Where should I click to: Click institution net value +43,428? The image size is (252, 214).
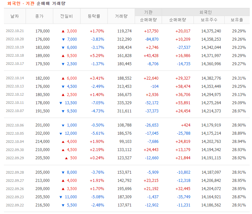click(x=151, y=56)
